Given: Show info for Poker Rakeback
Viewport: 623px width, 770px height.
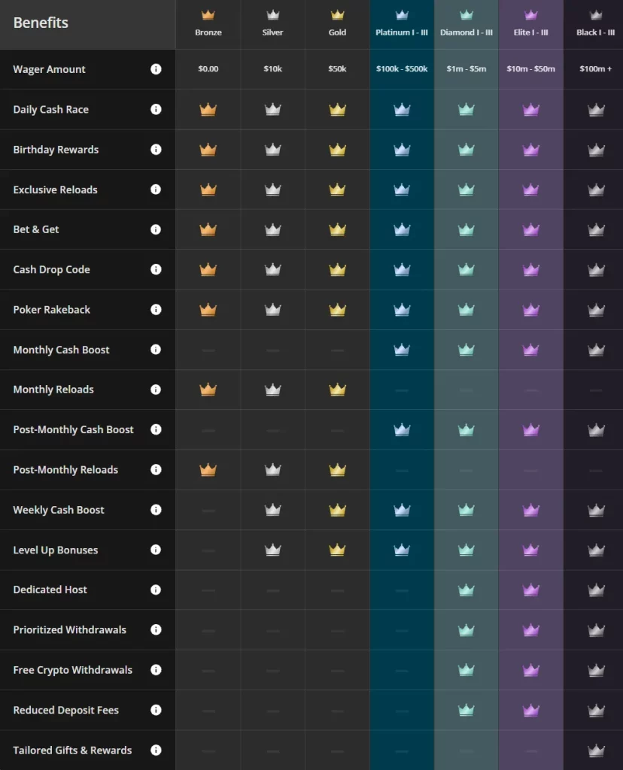Looking at the screenshot, I should [156, 309].
